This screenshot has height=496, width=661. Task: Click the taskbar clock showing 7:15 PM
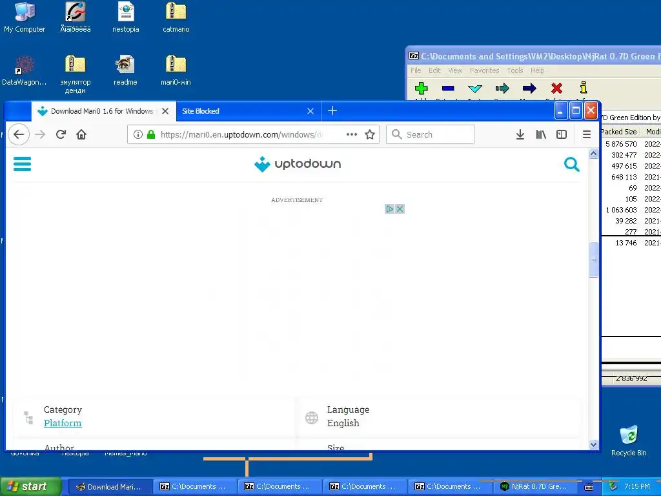click(x=636, y=486)
